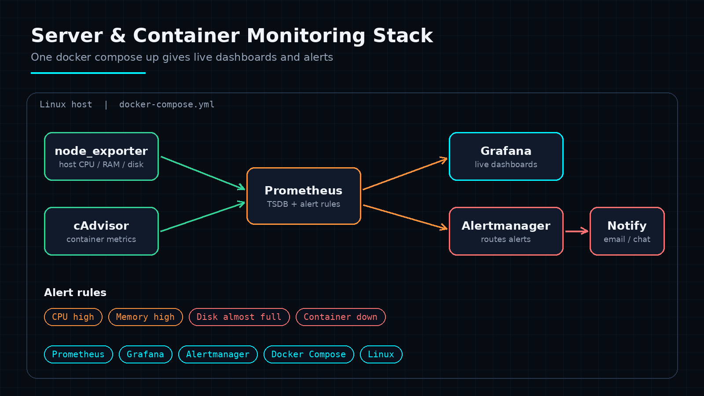
Task: Click the cyan Alertmanager tag pill
Action: pos(218,354)
